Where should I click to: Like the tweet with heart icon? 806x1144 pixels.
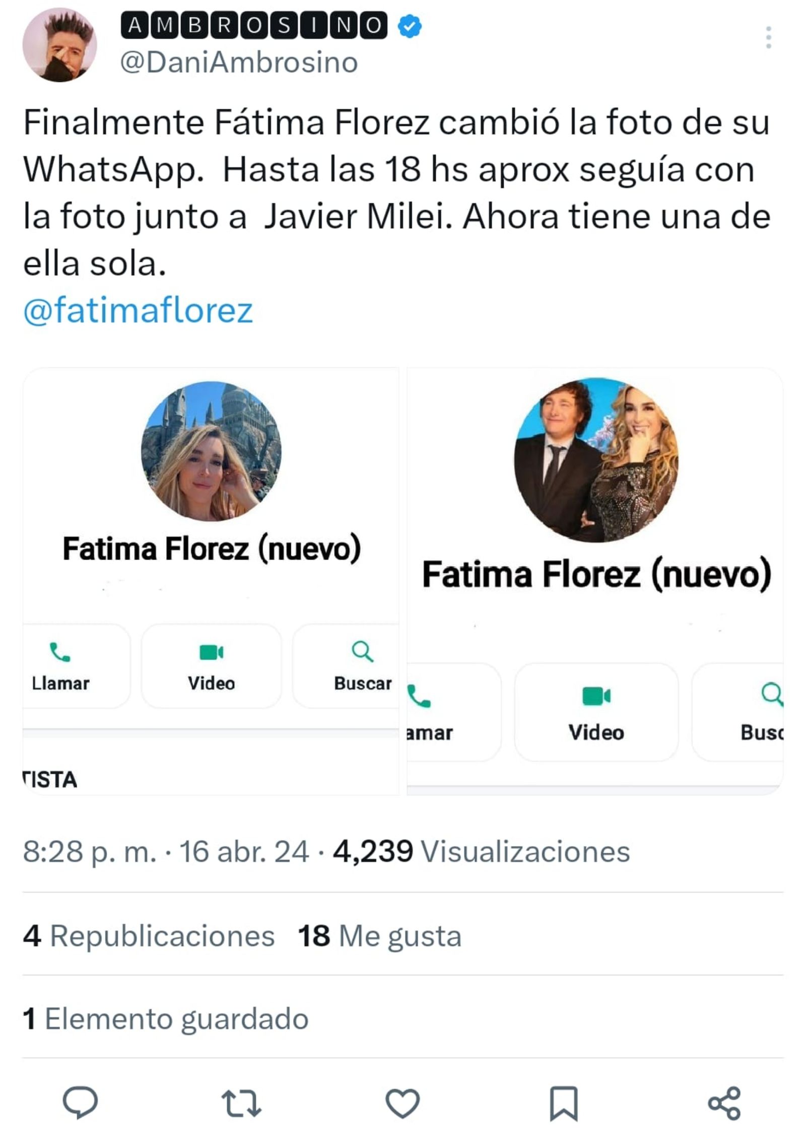(402, 1103)
